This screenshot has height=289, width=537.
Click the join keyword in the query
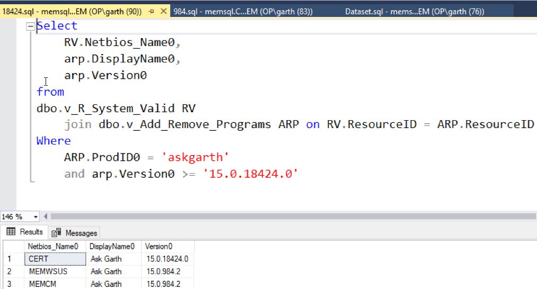pos(78,124)
